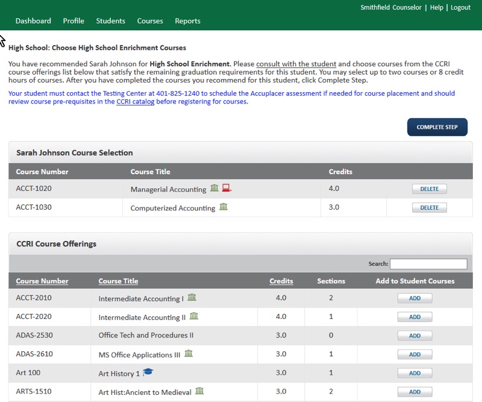Click the building icon next to Computerized Accounting
The height and width of the screenshot is (402, 482).
coord(224,207)
